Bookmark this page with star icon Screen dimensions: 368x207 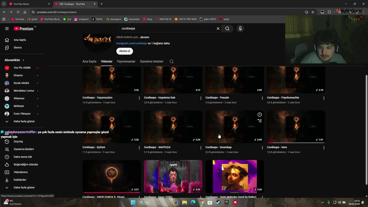pyautogui.click(x=313, y=12)
